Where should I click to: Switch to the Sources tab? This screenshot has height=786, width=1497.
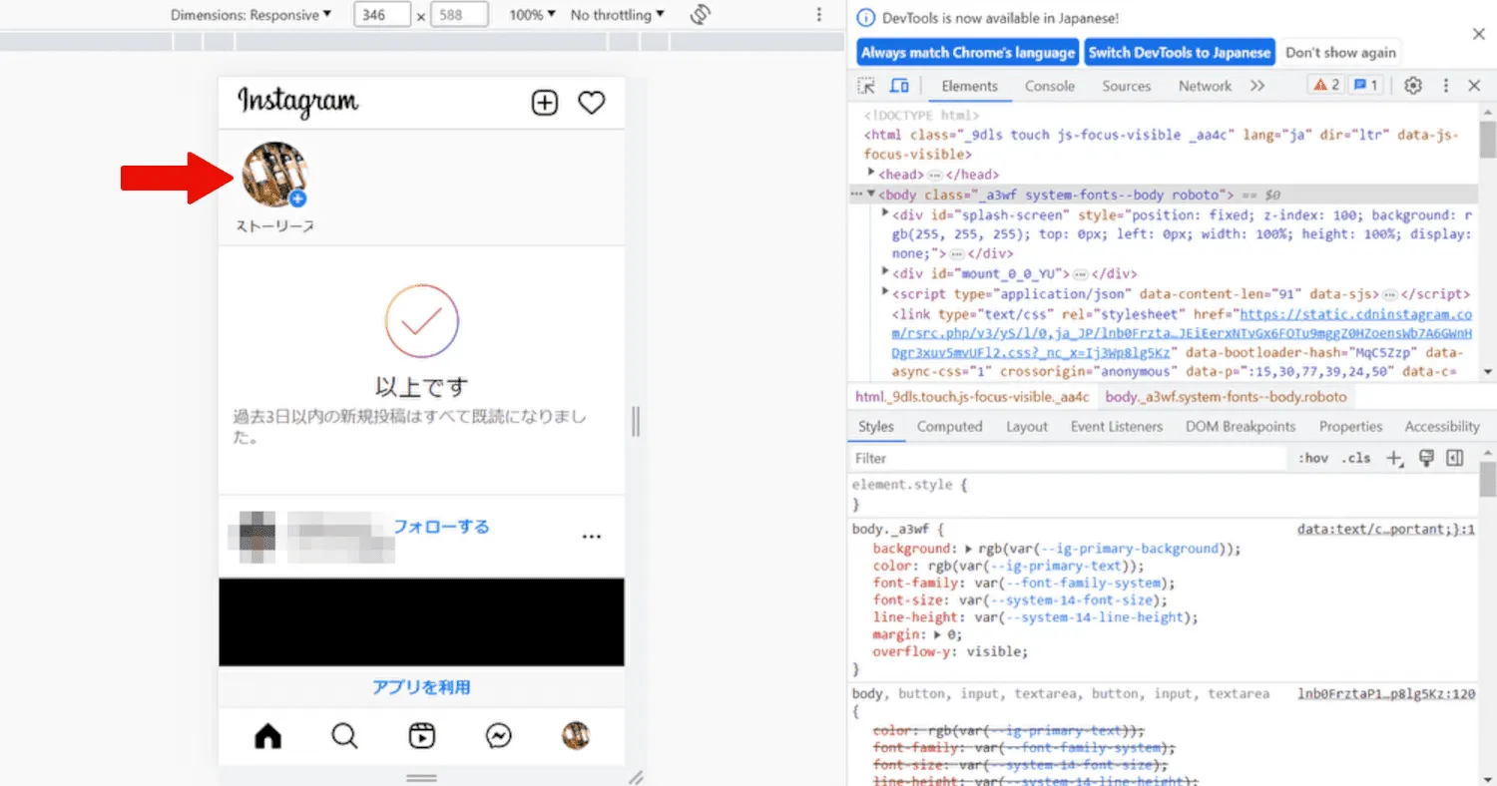pos(1127,86)
